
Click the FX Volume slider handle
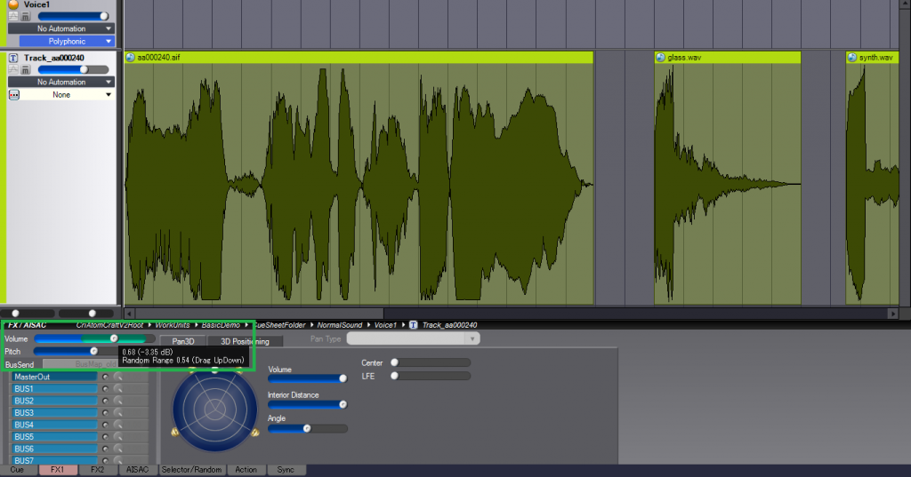[114, 338]
